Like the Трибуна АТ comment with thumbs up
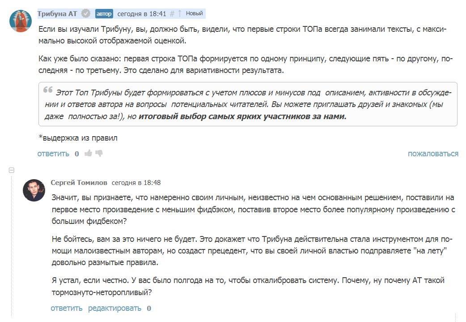Screen dimensions: 466x322 tap(89, 154)
